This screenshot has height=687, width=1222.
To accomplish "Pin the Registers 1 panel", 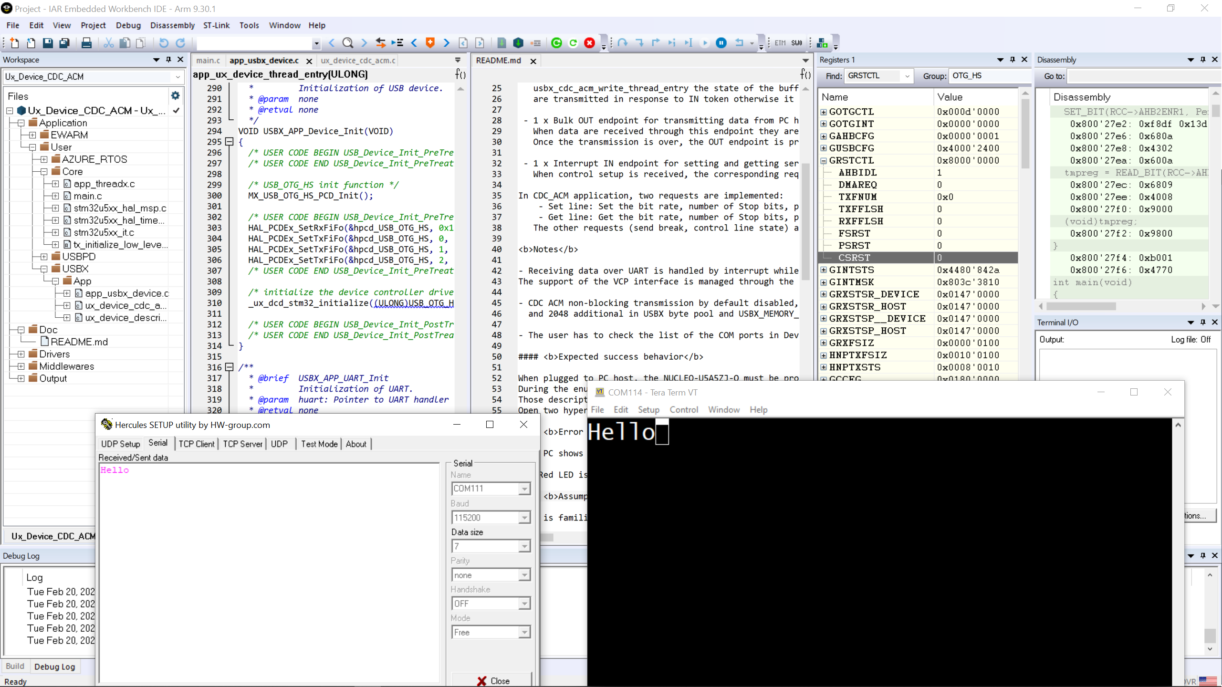I will (x=1013, y=60).
